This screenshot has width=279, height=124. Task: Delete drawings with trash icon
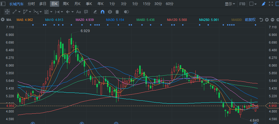click(117, 12)
